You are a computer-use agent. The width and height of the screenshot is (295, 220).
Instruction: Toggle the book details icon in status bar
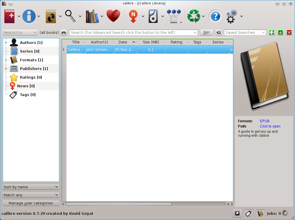(261, 213)
